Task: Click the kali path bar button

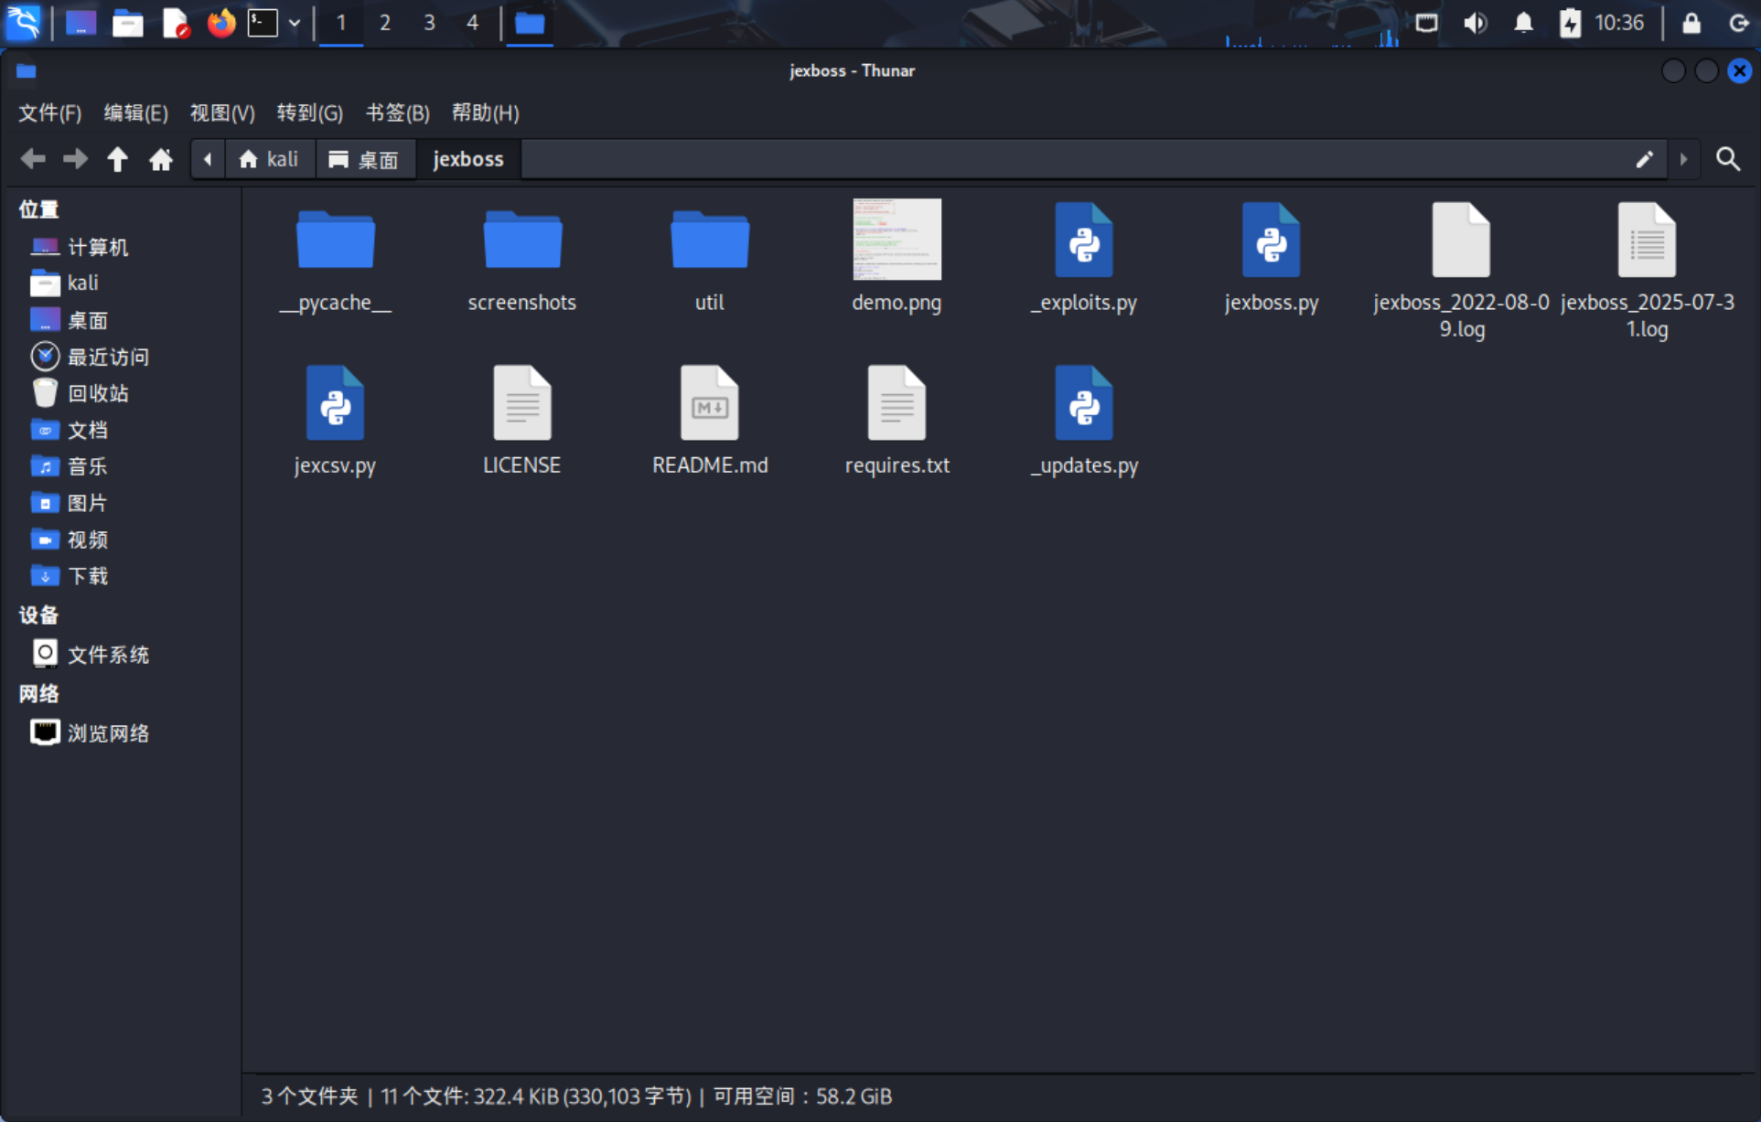Action: click(268, 159)
